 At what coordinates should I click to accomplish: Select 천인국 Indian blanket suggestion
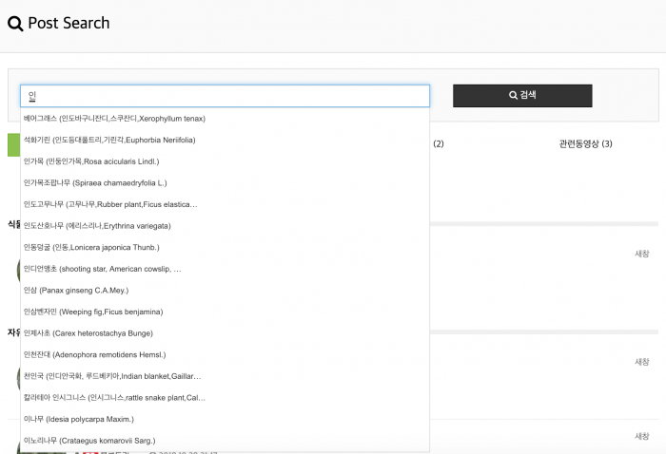click(112, 376)
